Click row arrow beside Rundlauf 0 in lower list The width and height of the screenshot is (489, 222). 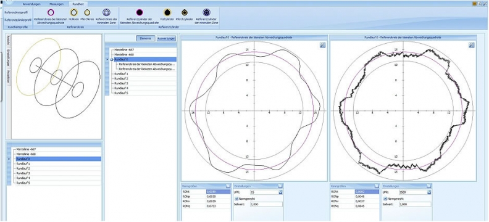(9, 159)
